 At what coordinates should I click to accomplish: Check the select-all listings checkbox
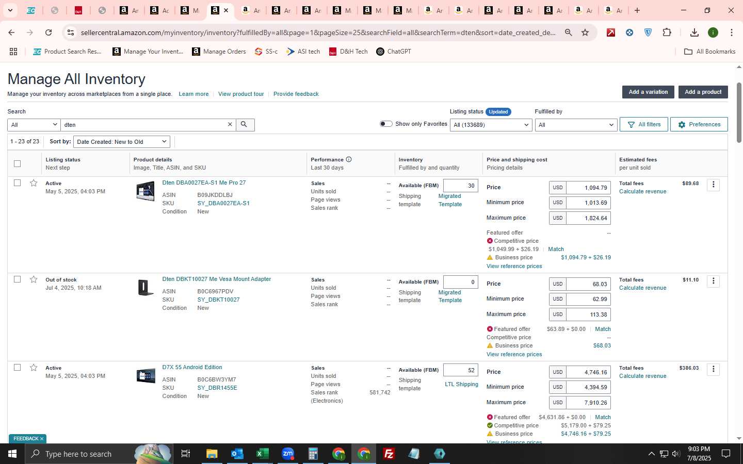click(x=17, y=163)
